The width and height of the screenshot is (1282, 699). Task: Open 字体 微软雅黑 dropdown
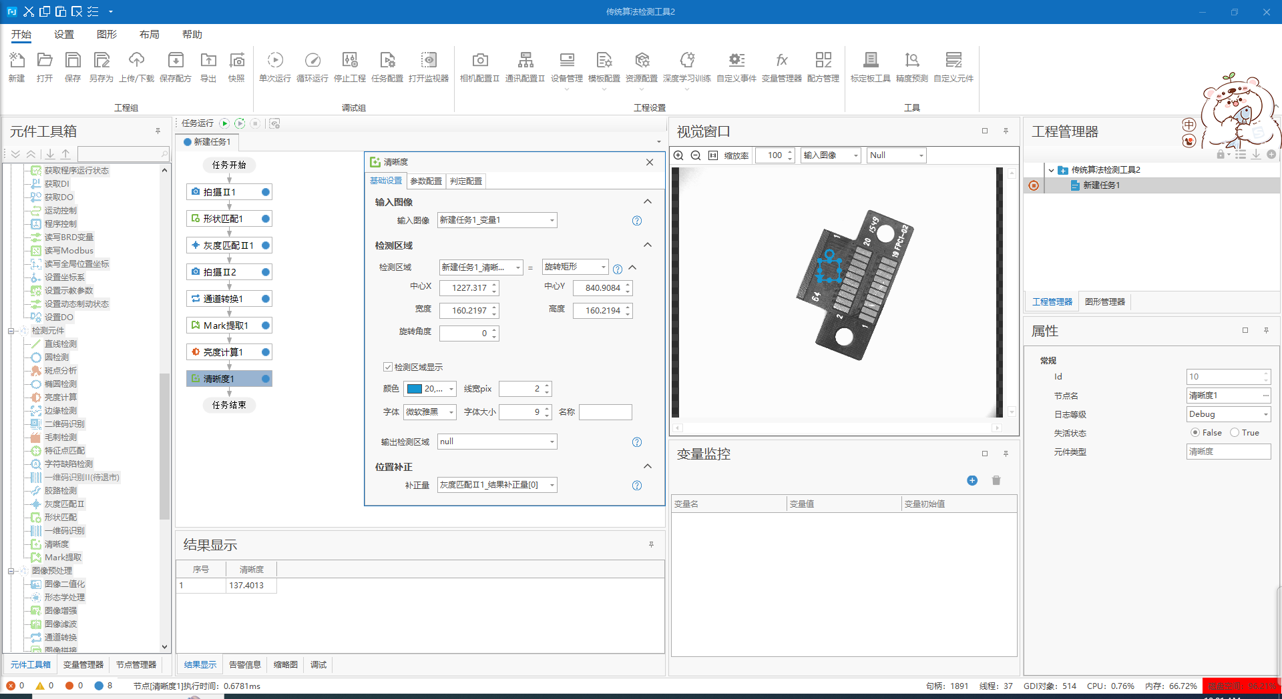[x=430, y=412]
